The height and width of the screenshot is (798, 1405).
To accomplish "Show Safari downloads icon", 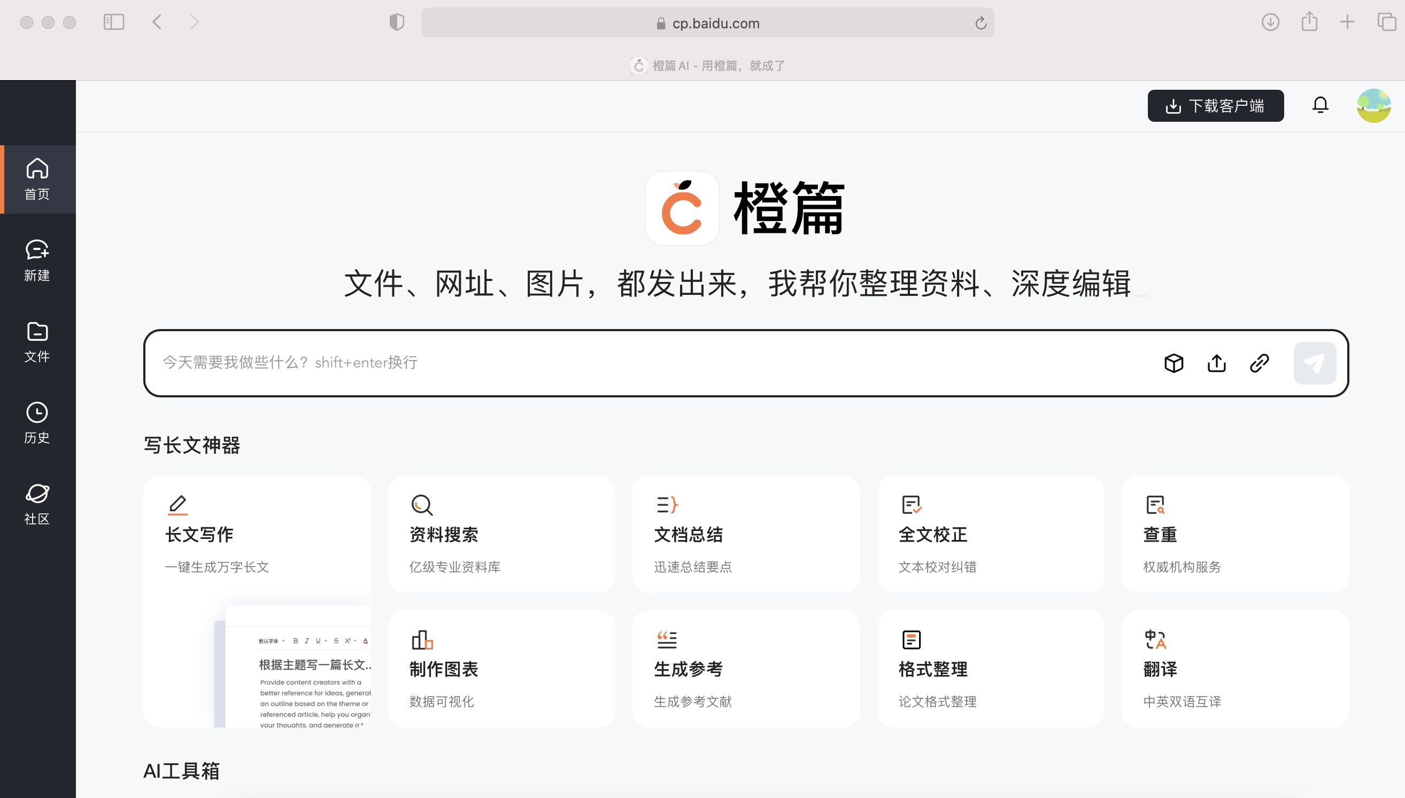I will [x=1270, y=22].
